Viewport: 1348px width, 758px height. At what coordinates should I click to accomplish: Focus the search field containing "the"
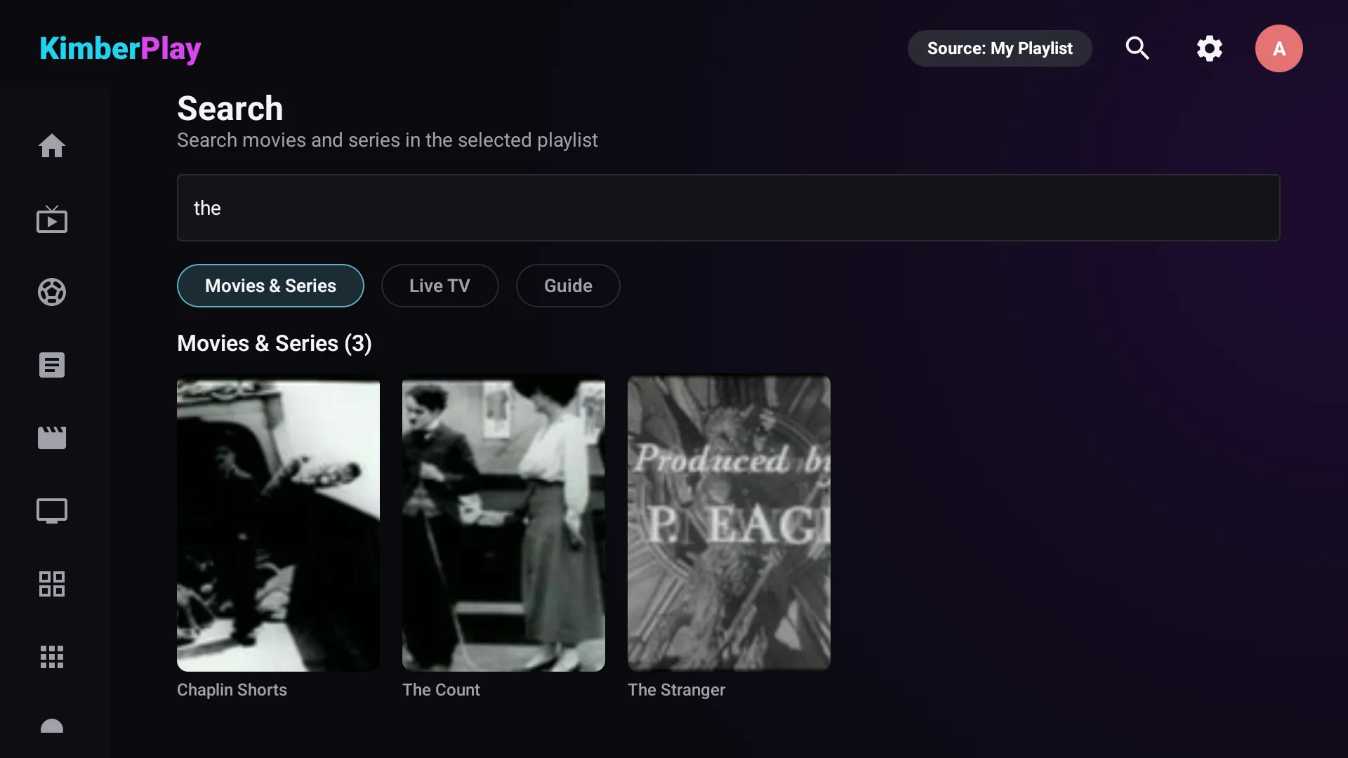pos(728,208)
